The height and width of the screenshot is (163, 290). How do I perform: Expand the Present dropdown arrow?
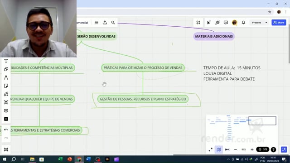point(266,23)
